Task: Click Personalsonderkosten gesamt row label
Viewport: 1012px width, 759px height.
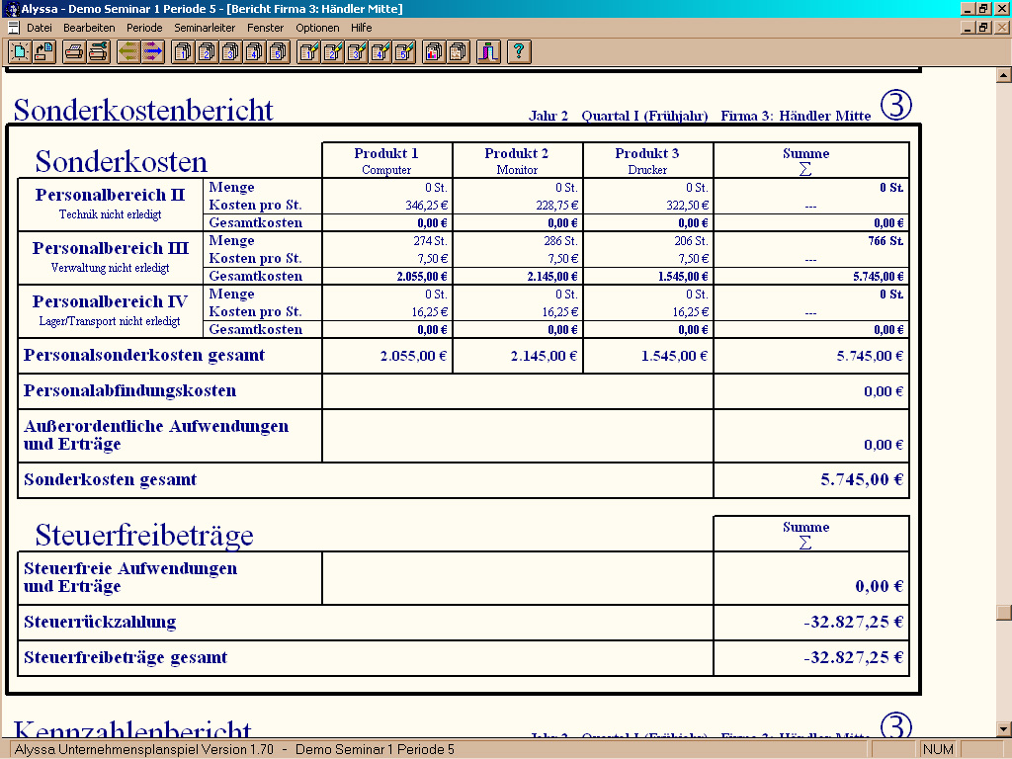Action: 144,355
